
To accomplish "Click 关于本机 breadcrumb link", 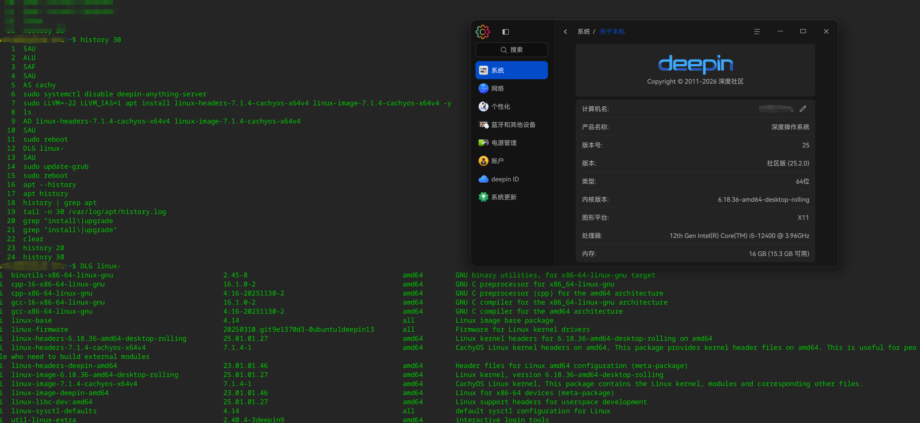I will [612, 32].
